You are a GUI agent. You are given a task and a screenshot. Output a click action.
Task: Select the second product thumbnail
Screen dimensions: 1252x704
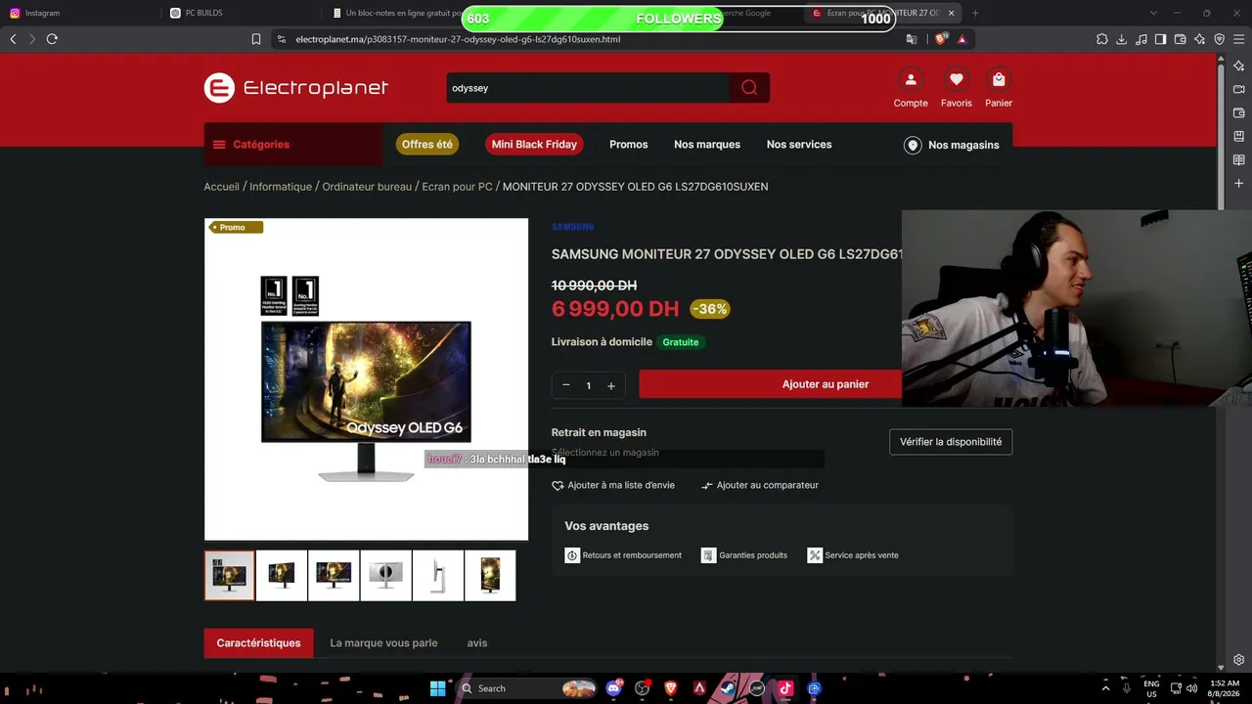pyautogui.click(x=282, y=575)
